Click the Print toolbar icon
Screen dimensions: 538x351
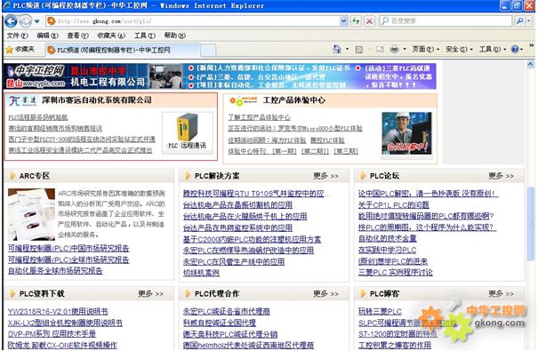point(395,50)
